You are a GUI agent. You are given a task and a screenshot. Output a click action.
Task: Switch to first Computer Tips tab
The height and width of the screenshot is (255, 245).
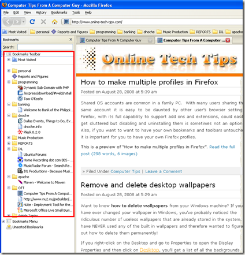[x=113, y=40]
